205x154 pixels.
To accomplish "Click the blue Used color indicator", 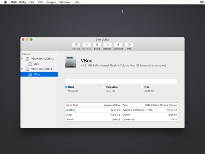I will pos(66,87).
